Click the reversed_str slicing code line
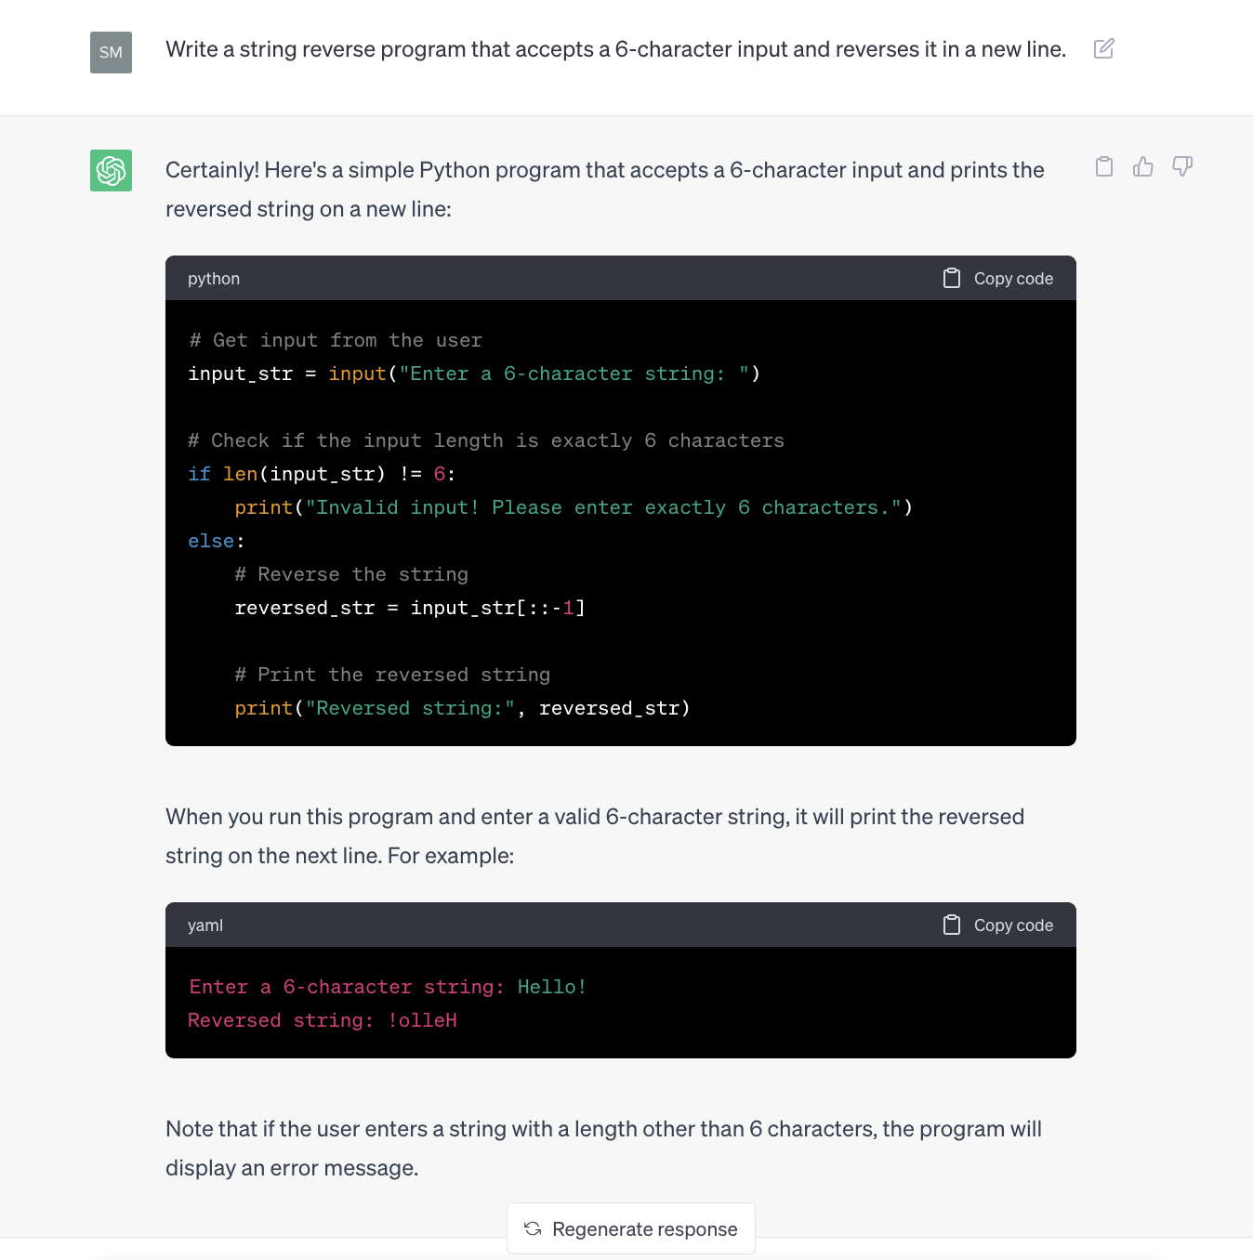1253x1260 pixels. (410, 608)
